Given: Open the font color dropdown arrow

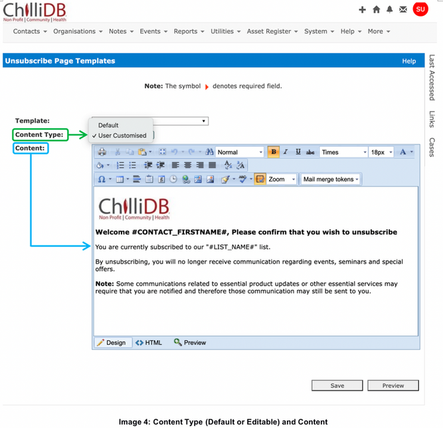Looking at the screenshot, I should tap(412, 152).
